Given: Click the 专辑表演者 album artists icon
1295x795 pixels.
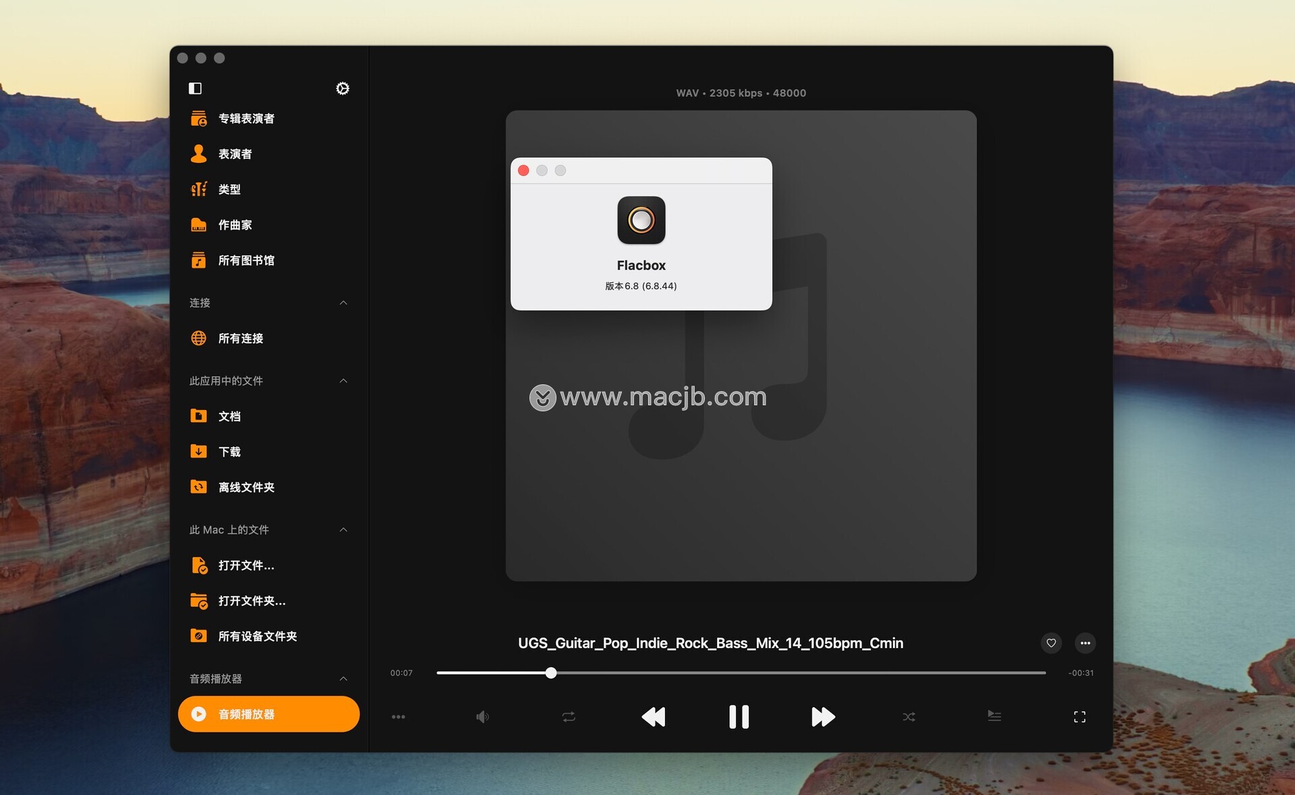Looking at the screenshot, I should (198, 119).
